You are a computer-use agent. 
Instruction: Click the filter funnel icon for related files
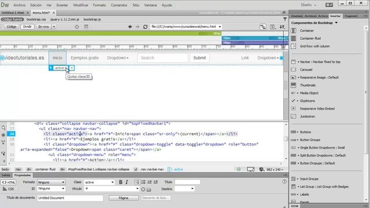pyautogui.click(x=285, y=19)
